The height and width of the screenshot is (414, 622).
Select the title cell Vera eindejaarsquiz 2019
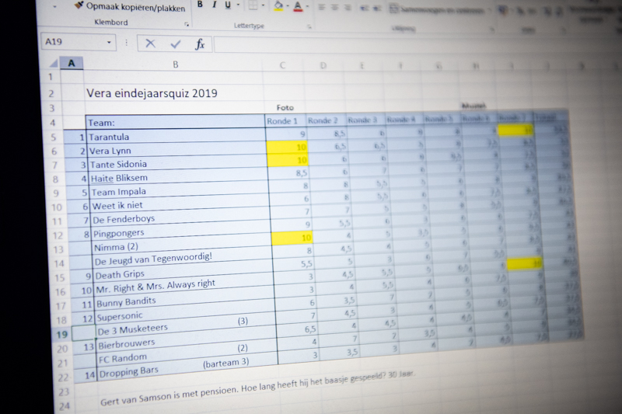click(153, 94)
